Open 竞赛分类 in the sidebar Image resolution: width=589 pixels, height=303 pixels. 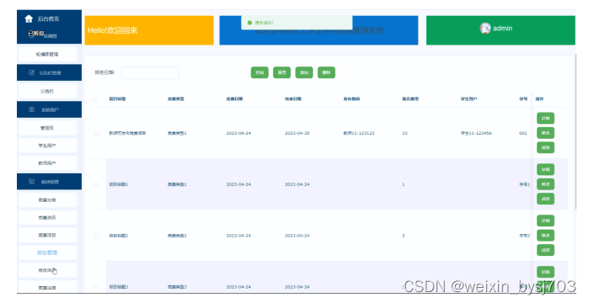47,199
